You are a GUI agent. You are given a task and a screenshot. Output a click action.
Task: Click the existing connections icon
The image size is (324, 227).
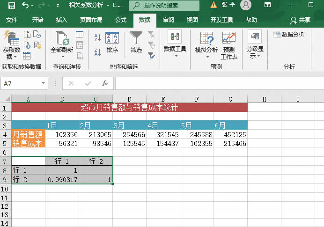coord(37,45)
